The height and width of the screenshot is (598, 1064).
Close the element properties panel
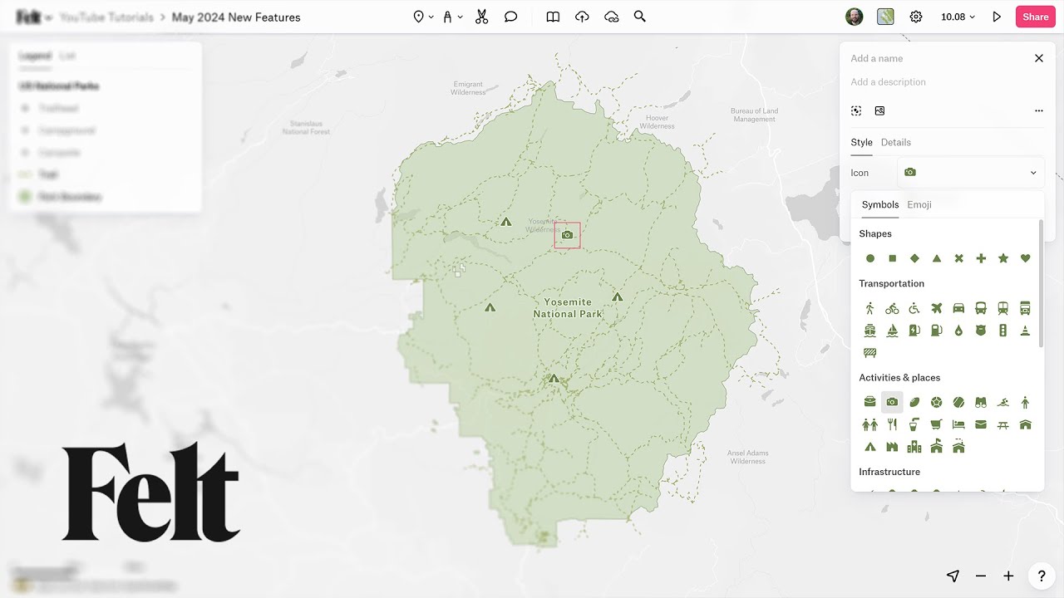[1038, 58]
